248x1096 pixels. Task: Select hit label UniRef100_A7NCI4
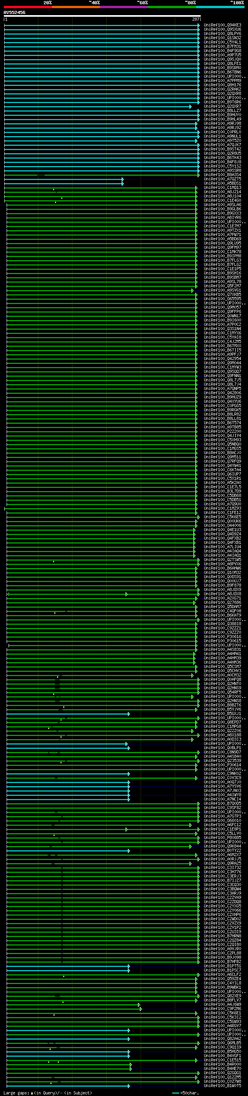click(x=222, y=799)
